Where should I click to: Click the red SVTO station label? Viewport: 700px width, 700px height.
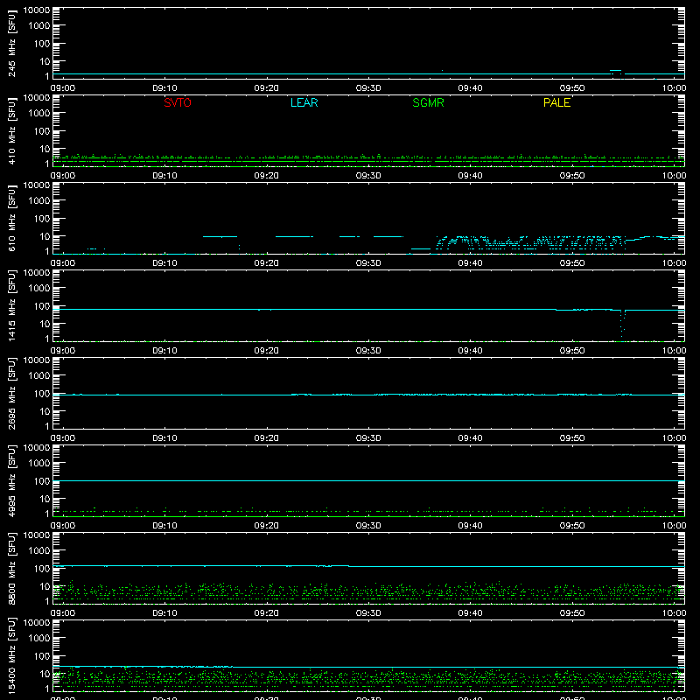point(178,102)
